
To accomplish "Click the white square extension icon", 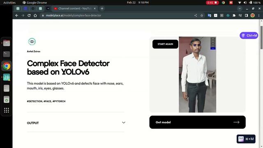I will (215, 16).
